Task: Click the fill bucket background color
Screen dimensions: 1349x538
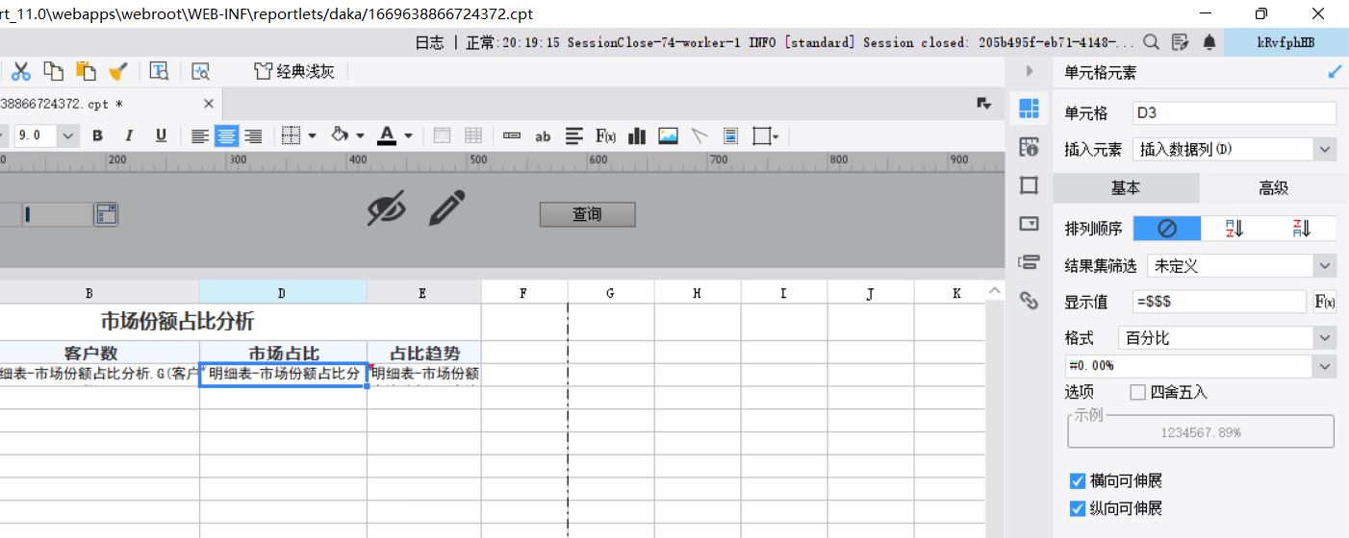Action: [x=340, y=136]
